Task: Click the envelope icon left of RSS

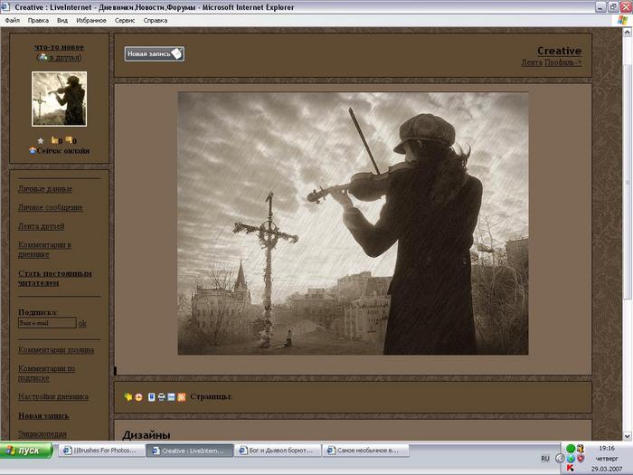Action: [172, 397]
